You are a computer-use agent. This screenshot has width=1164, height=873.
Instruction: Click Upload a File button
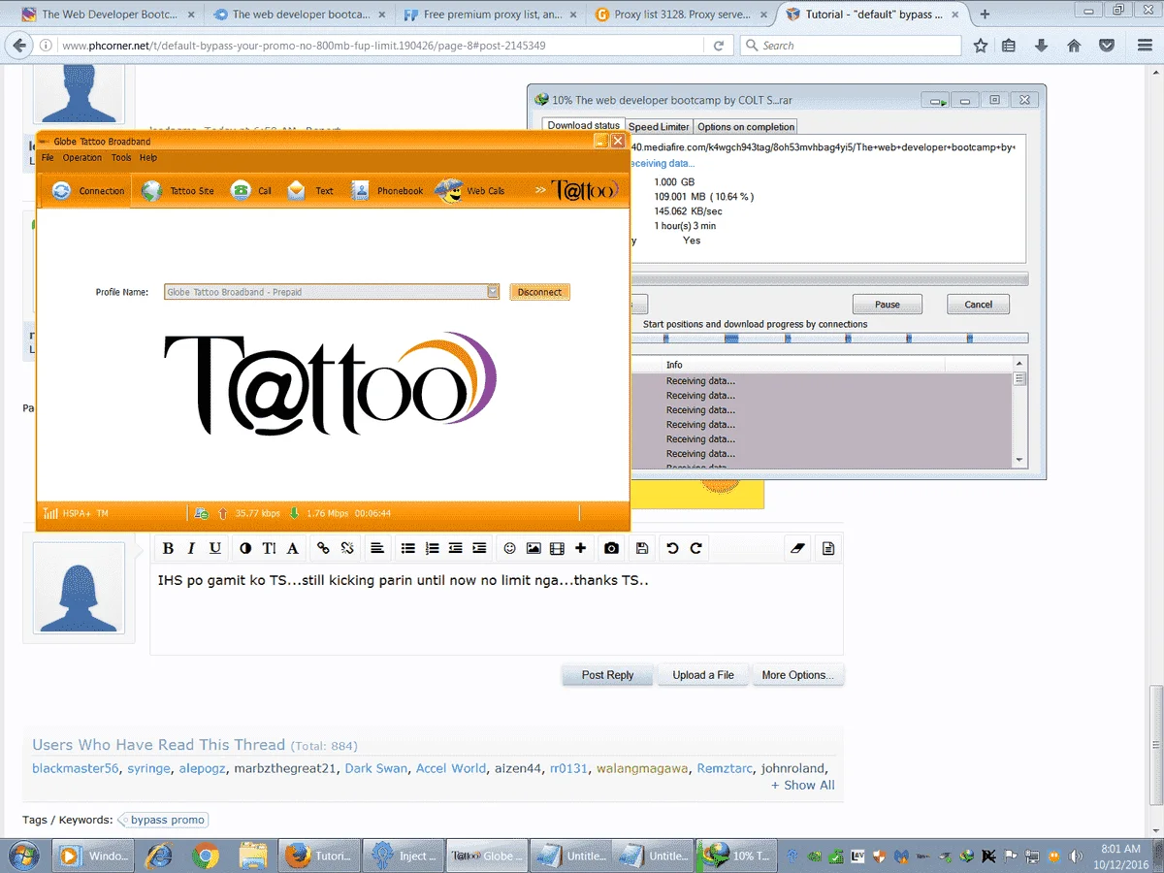click(703, 675)
